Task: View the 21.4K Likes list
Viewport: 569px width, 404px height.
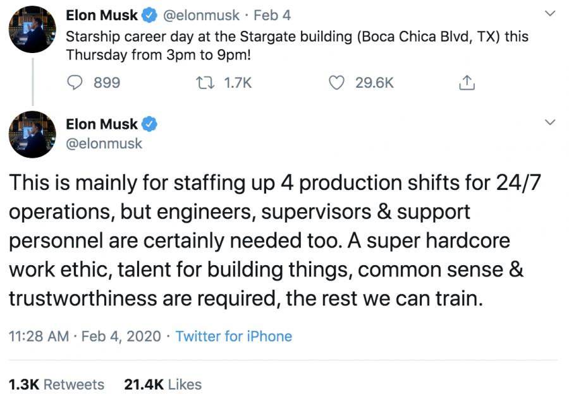Action: pos(162,384)
